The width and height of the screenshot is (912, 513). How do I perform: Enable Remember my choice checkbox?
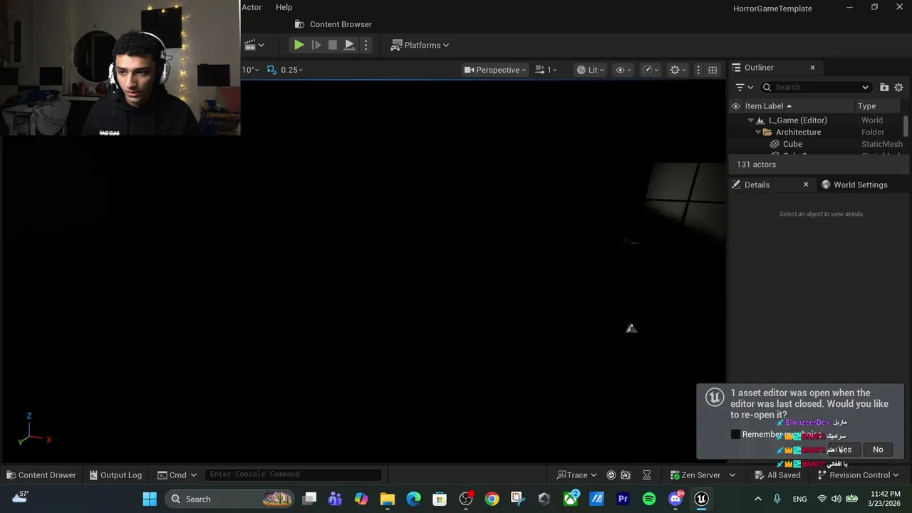tap(736, 435)
